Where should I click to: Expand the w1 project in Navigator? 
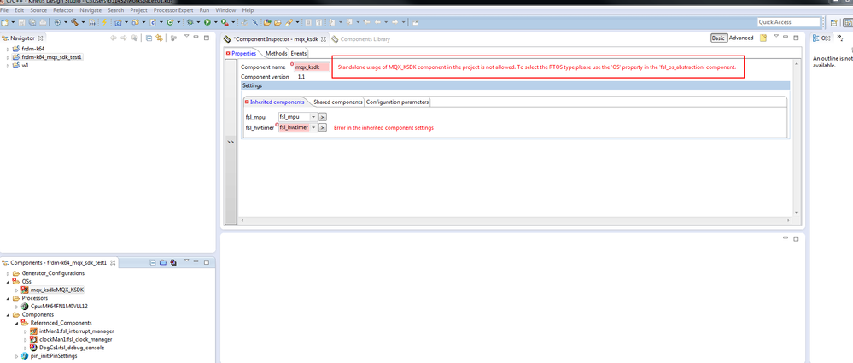point(8,65)
